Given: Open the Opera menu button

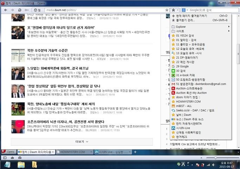Looking at the screenshot, I should coord(8,152).
